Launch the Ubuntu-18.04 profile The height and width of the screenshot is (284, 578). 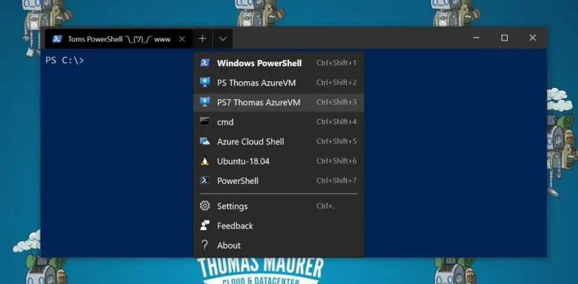pos(278,161)
